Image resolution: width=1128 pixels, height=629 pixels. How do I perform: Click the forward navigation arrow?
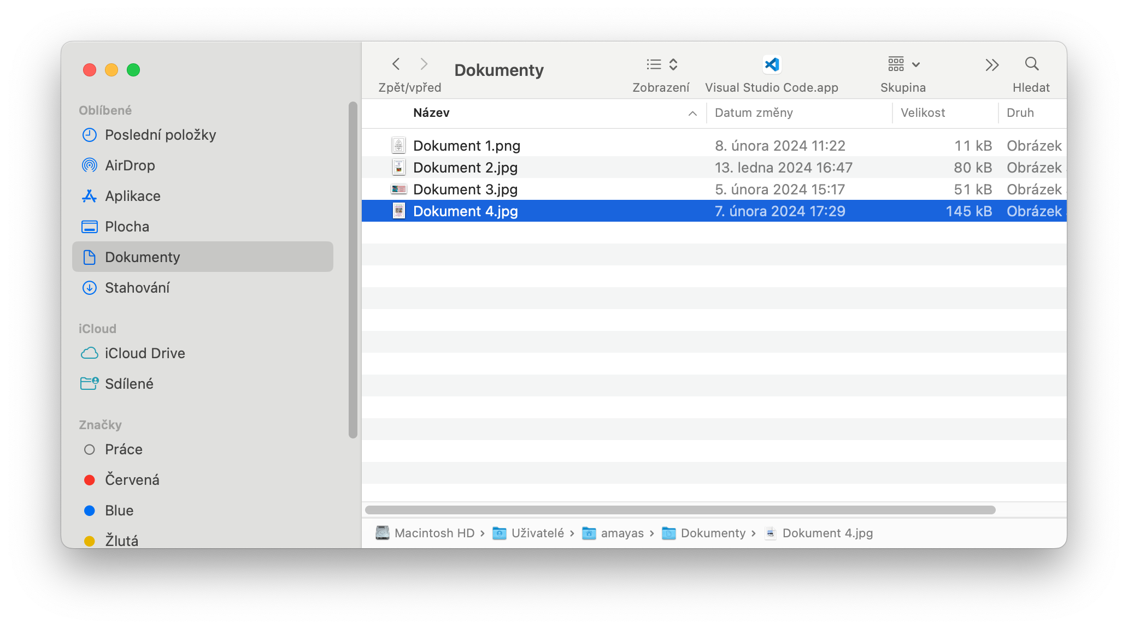point(424,64)
